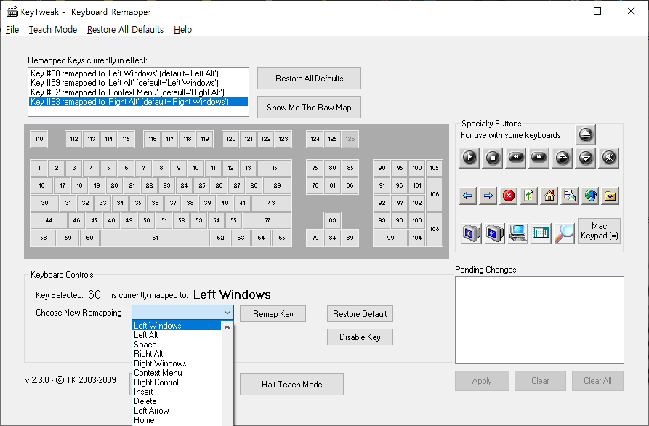Select the Mail envelope icon button
This screenshot has height=426, width=649.
(x=569, y=196)
